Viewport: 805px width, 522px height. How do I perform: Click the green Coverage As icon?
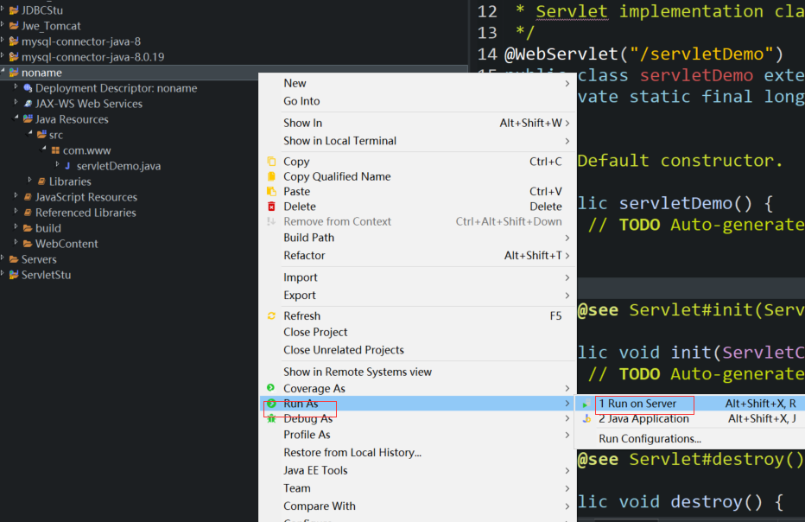[271, 388]
